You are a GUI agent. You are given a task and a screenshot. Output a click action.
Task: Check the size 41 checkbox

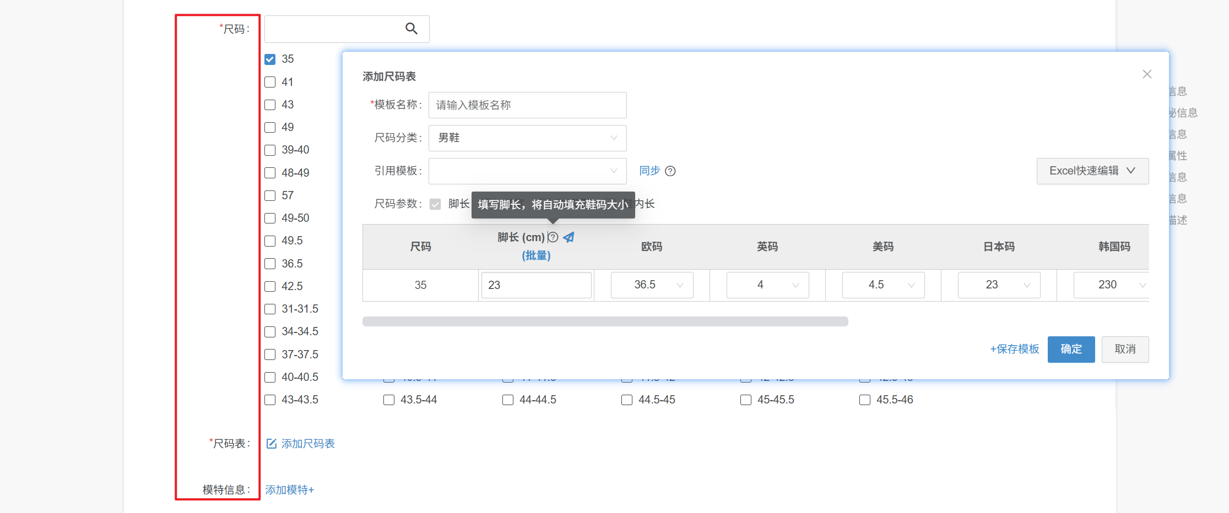tap(270, 82)
